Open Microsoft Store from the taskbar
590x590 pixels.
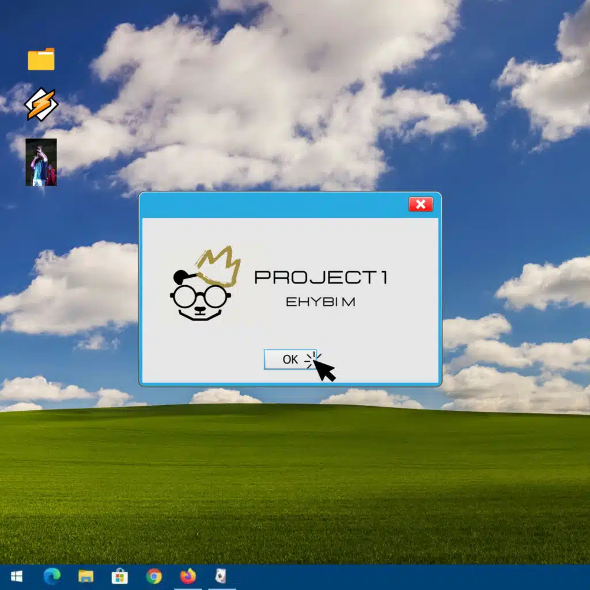coord(120,576)
